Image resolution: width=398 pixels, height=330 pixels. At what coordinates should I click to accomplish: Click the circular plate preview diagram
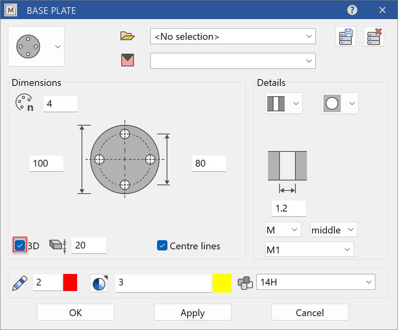(124, 159)
